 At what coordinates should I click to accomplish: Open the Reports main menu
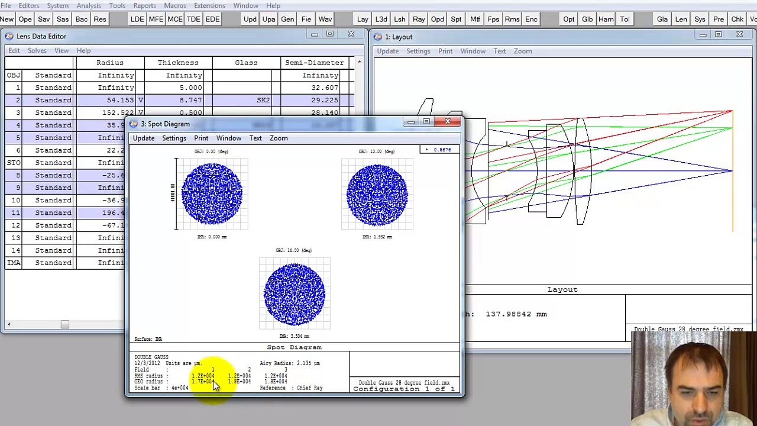pos(145,5)
